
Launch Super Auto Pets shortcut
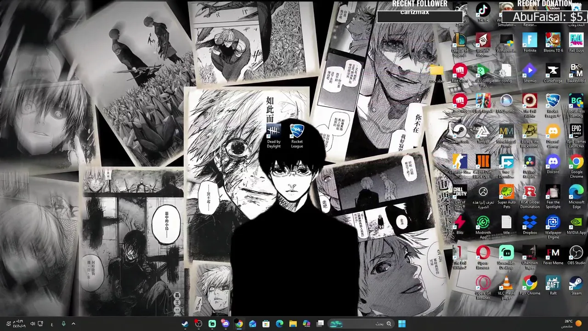(506, 197)
